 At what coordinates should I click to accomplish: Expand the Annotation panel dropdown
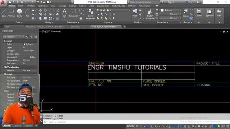[73, 22]
